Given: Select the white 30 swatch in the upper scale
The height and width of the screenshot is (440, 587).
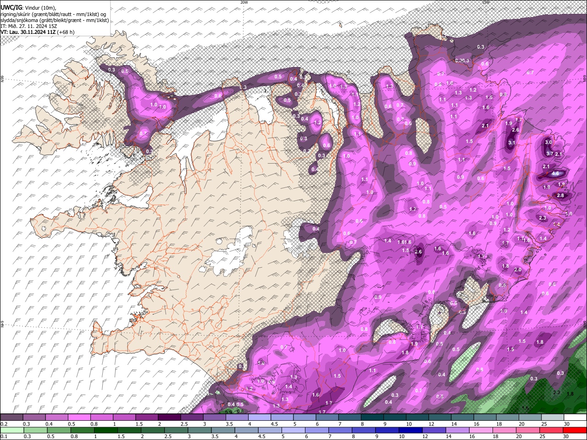Looking at the screenshot, I should [x=576, y=417].
